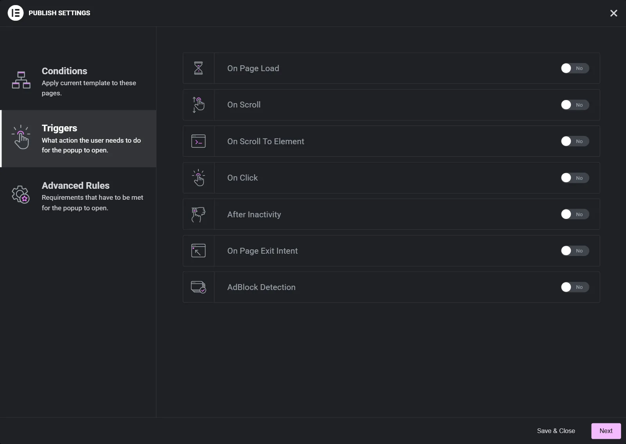
Task: Click the On Page Exit Intent label
Action: click(263, 251)
